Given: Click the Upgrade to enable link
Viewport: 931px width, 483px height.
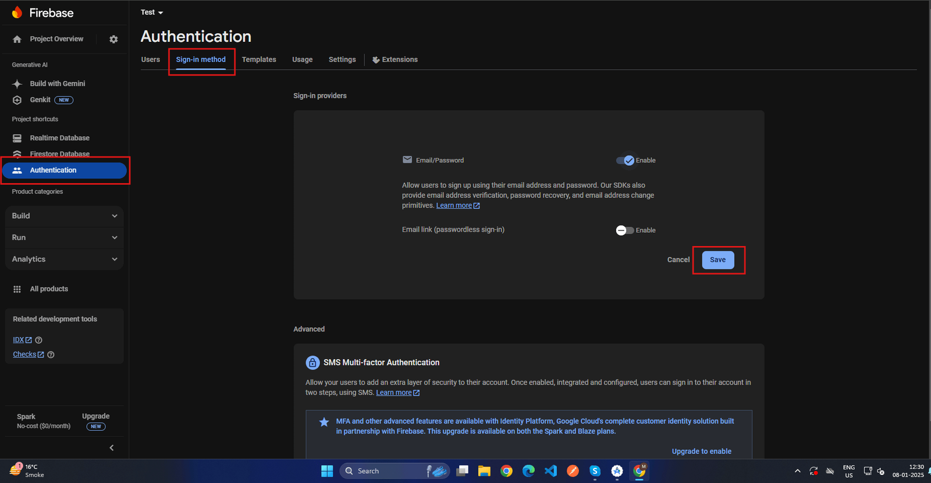Looking at the screenshot, I should tap(701, 451).
